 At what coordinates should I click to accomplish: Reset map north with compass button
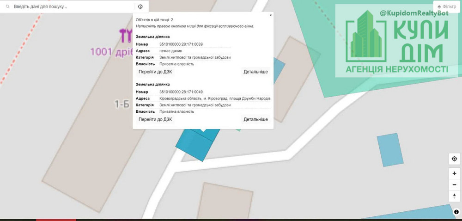click(x=455, y=196)
